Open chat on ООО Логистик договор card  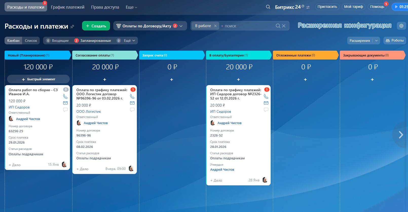point(132,110)
